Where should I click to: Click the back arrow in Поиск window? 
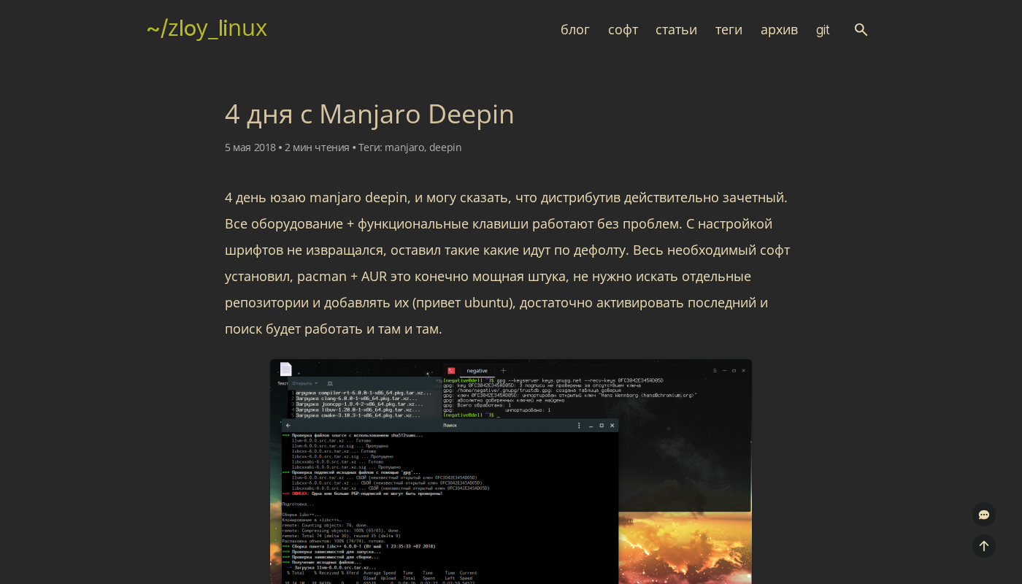[x=288, y=426]
